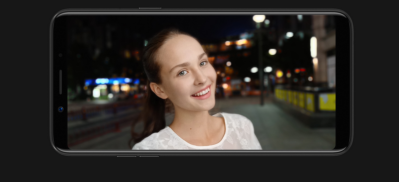Screen dimensions: 399x182
Task: Click the earpiece speaker slot on the bezel
Action: [x=61, y=82]
